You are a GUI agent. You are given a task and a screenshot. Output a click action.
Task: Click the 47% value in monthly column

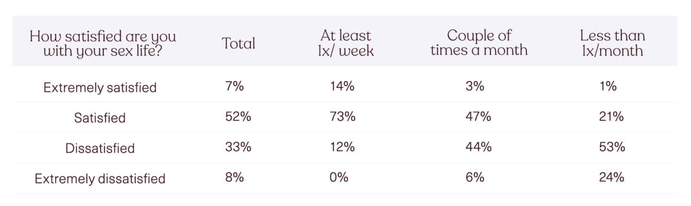(x=478, y=116)
